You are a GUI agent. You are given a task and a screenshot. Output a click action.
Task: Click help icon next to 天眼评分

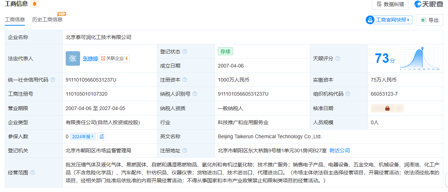[338, 58]
